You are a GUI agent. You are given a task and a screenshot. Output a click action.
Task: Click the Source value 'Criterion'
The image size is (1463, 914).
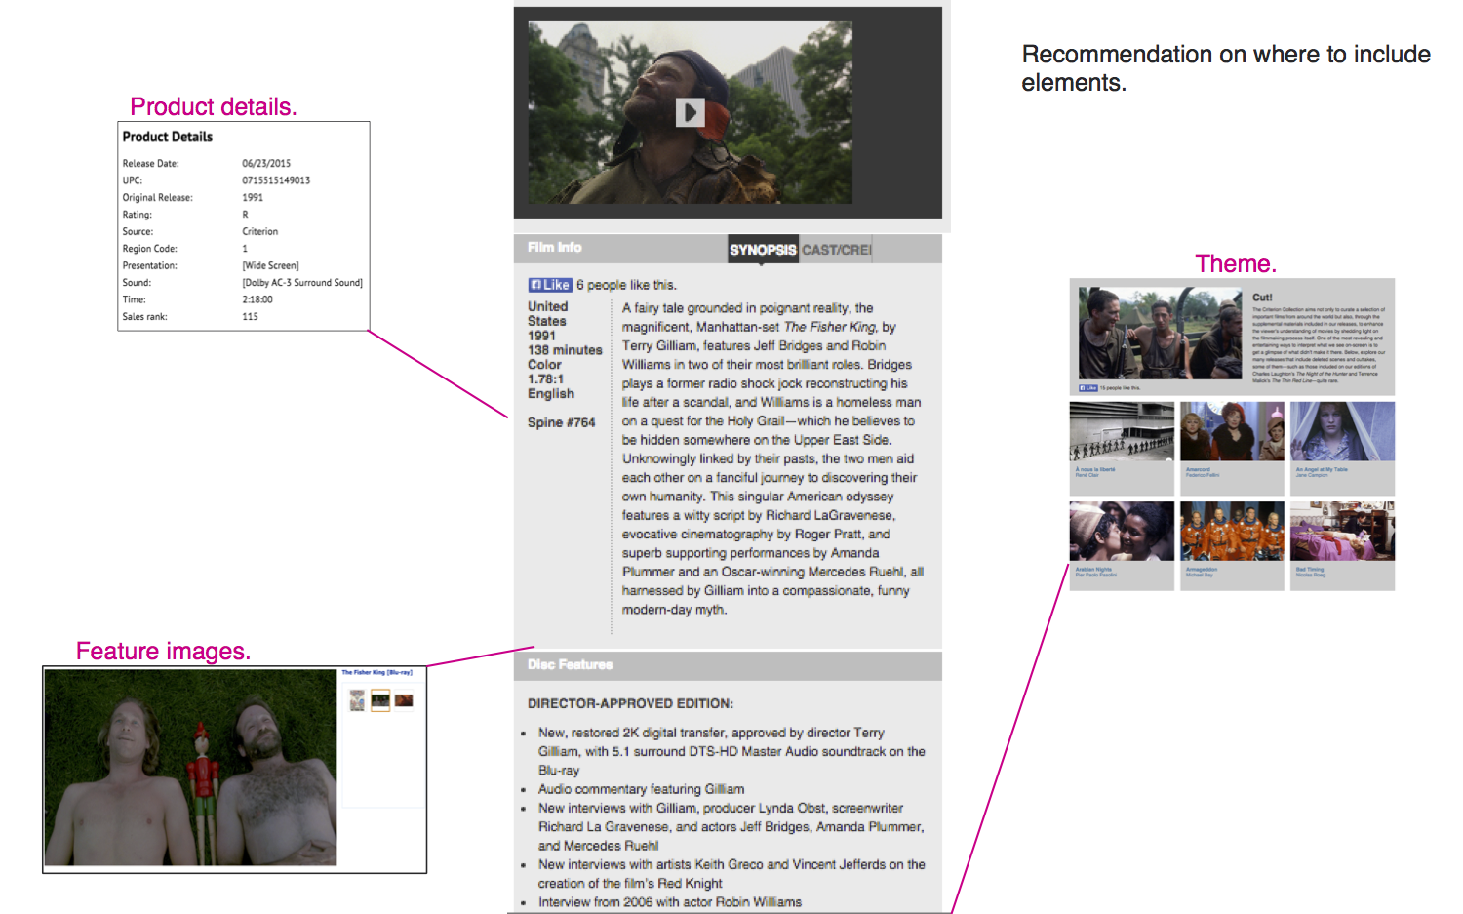click(259, 232)
